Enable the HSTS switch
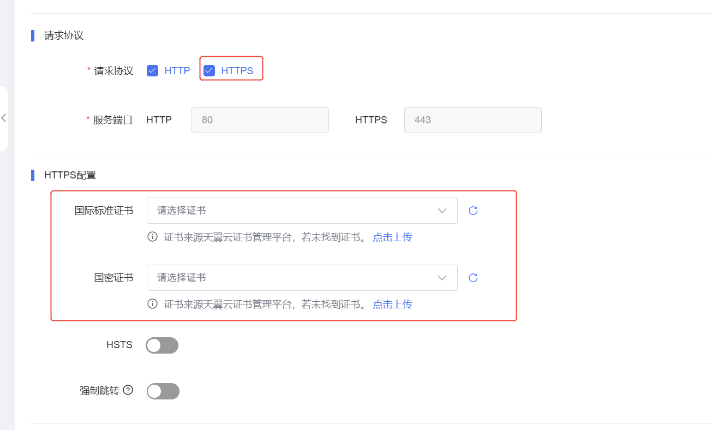This screenshot has height=430, width=712. tap(162, 345)
